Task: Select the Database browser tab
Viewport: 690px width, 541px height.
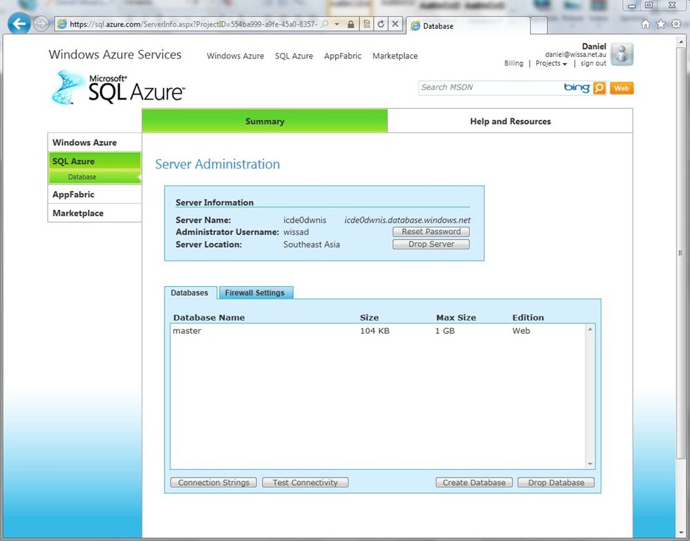Action: coord(468,25)
